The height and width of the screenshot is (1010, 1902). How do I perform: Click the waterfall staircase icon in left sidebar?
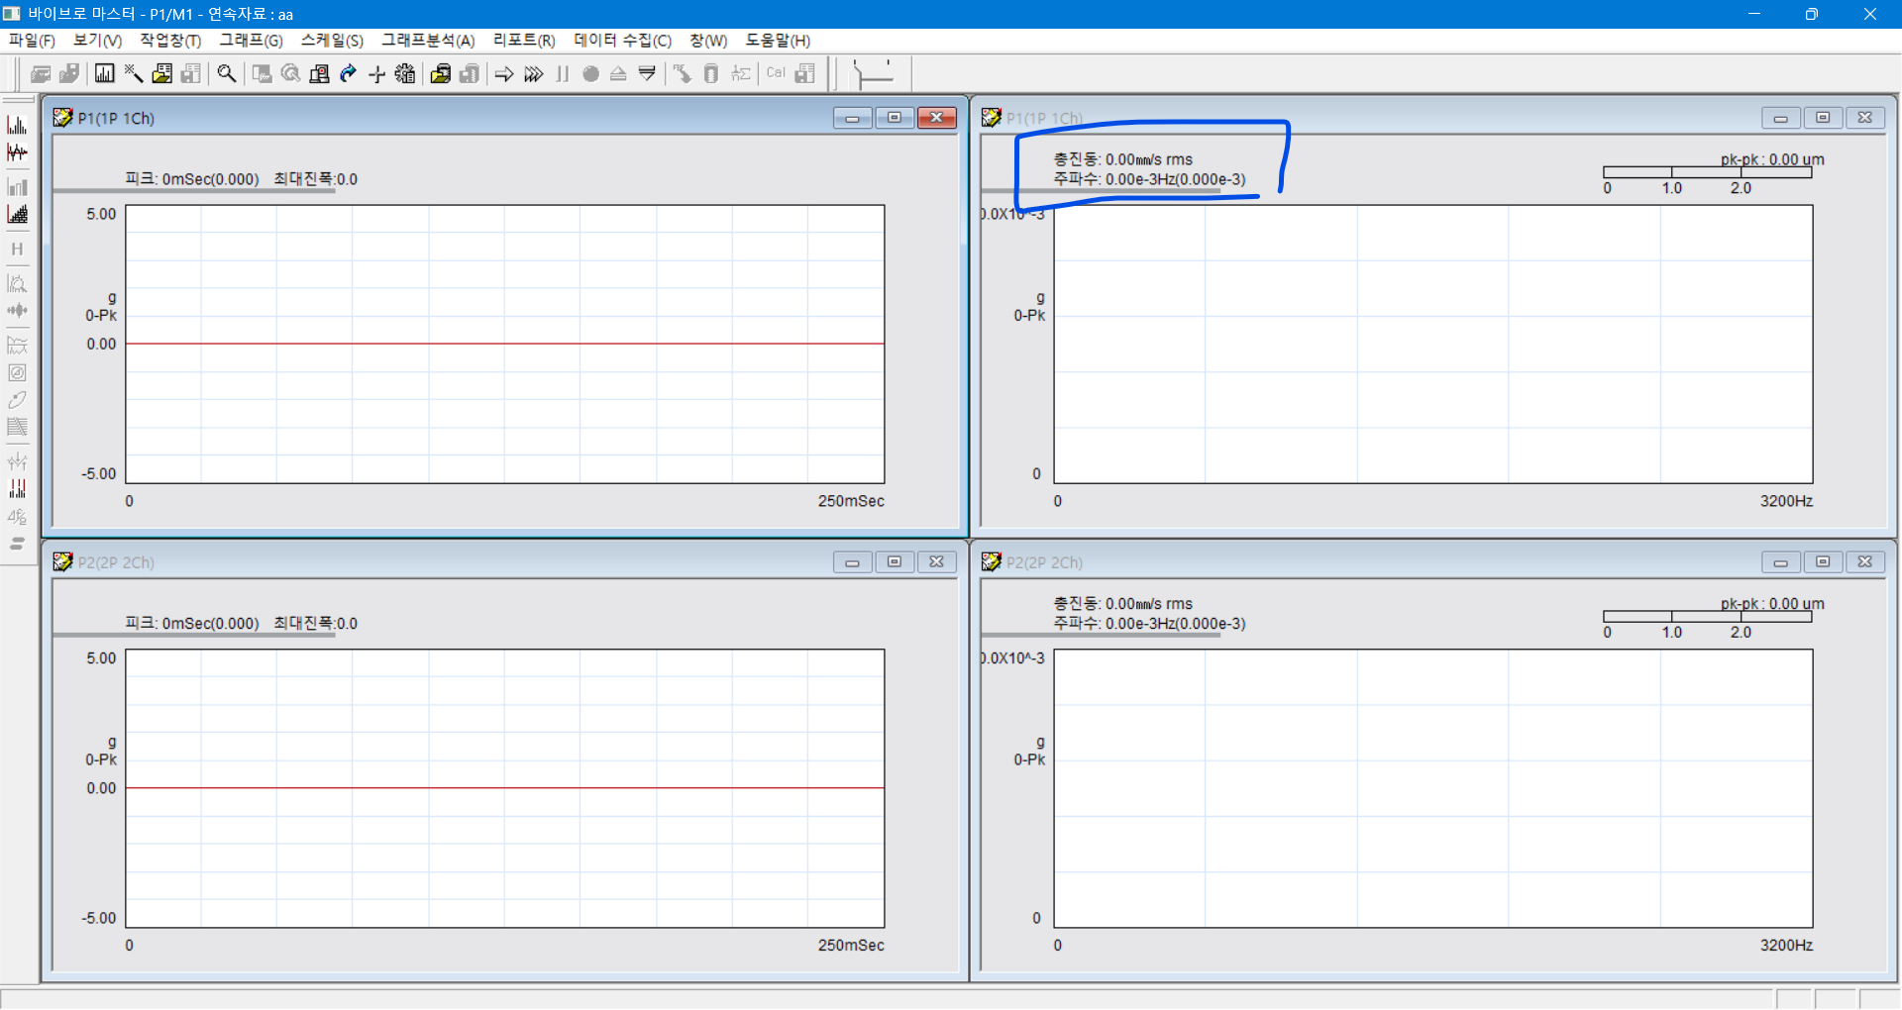tap(17, 214)
